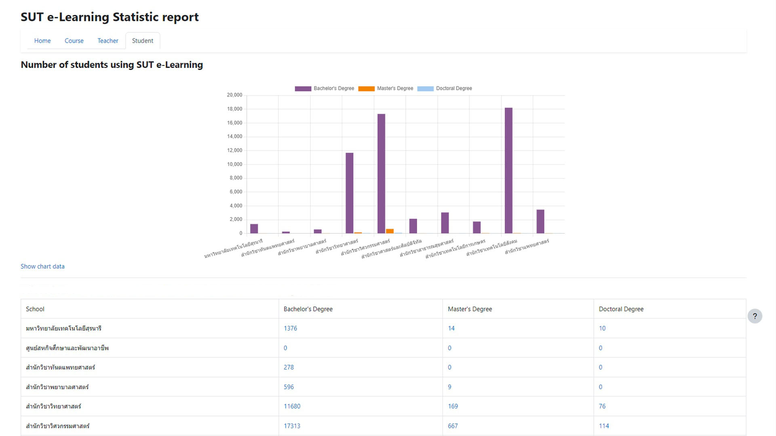Click the Master's value 14
Viewport: 776px width, 436px height.
click(451, 328)
